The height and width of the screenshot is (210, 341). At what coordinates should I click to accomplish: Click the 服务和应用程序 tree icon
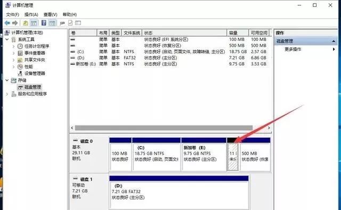[x=14, y=94]
